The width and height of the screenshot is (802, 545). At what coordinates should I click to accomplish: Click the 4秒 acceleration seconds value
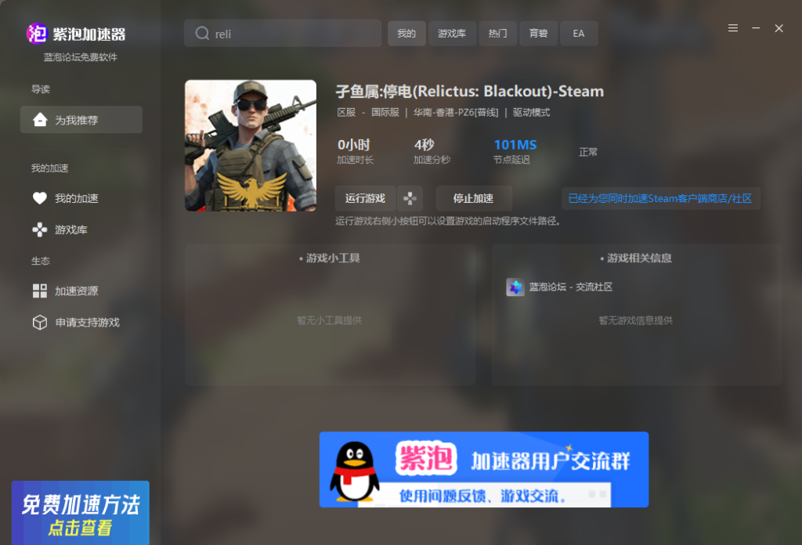pyautogui.click(x=424, y=145)
